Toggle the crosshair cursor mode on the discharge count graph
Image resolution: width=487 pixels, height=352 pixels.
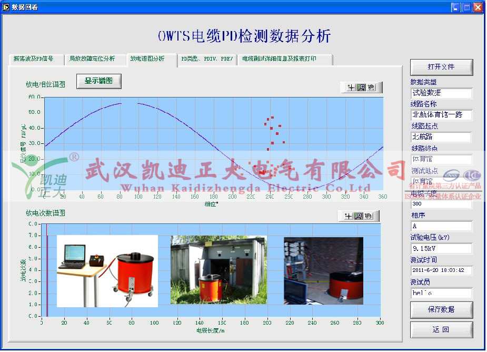pos(348,216)
